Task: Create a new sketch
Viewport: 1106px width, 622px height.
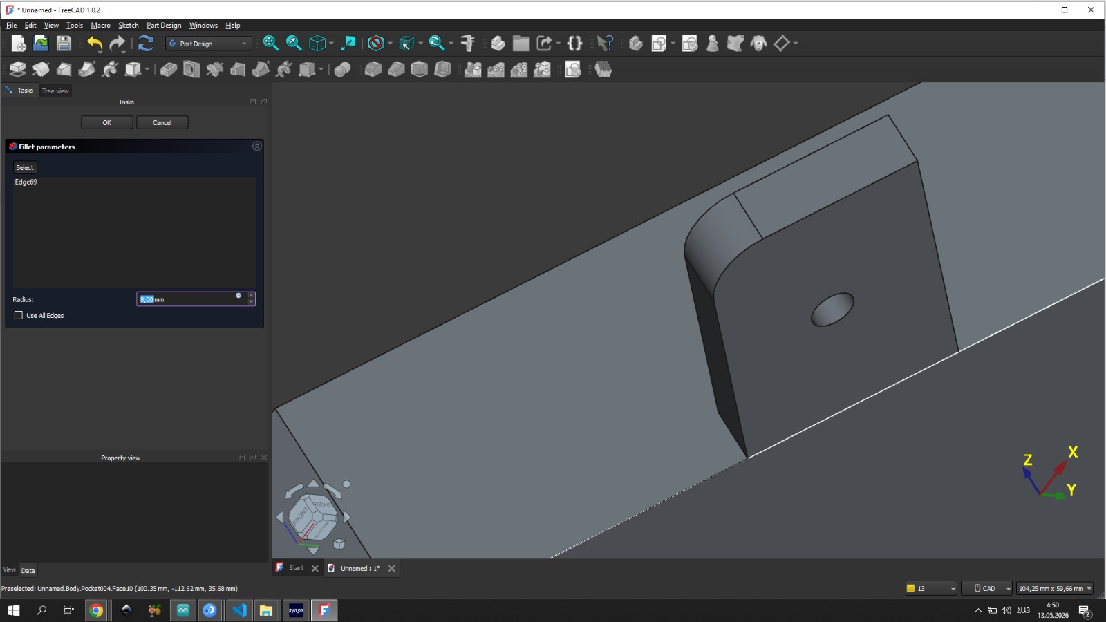Action: pos(659,44)
